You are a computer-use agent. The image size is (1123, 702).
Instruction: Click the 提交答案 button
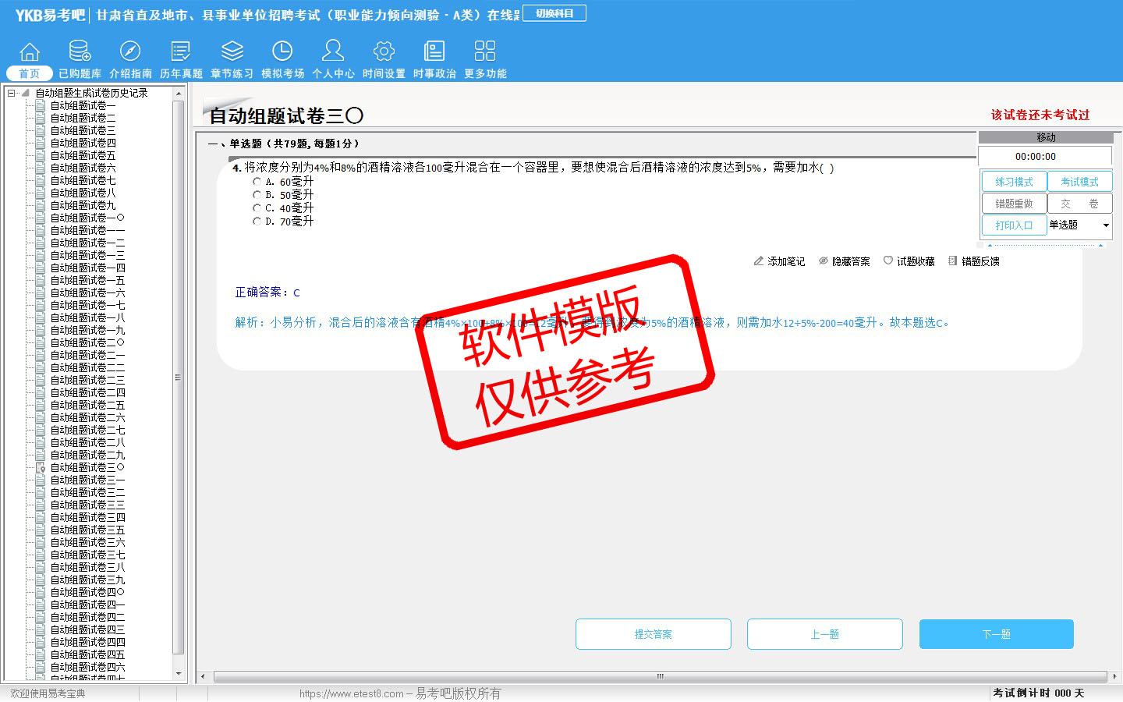[x=653, y=634]
